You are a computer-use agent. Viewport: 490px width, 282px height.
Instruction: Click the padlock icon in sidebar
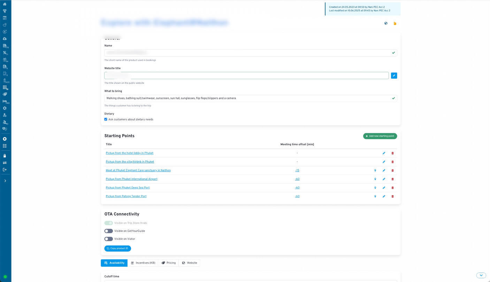pyautogui.click(x=5, y=156)
